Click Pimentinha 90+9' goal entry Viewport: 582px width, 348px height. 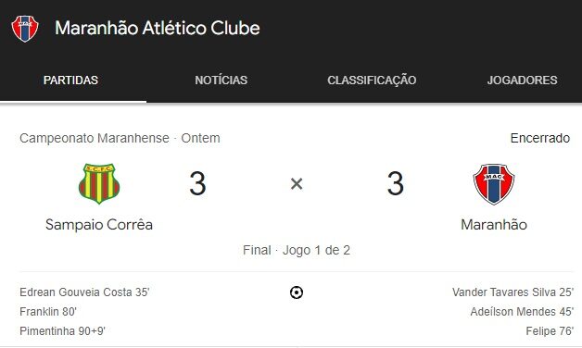tap(62, 331)
